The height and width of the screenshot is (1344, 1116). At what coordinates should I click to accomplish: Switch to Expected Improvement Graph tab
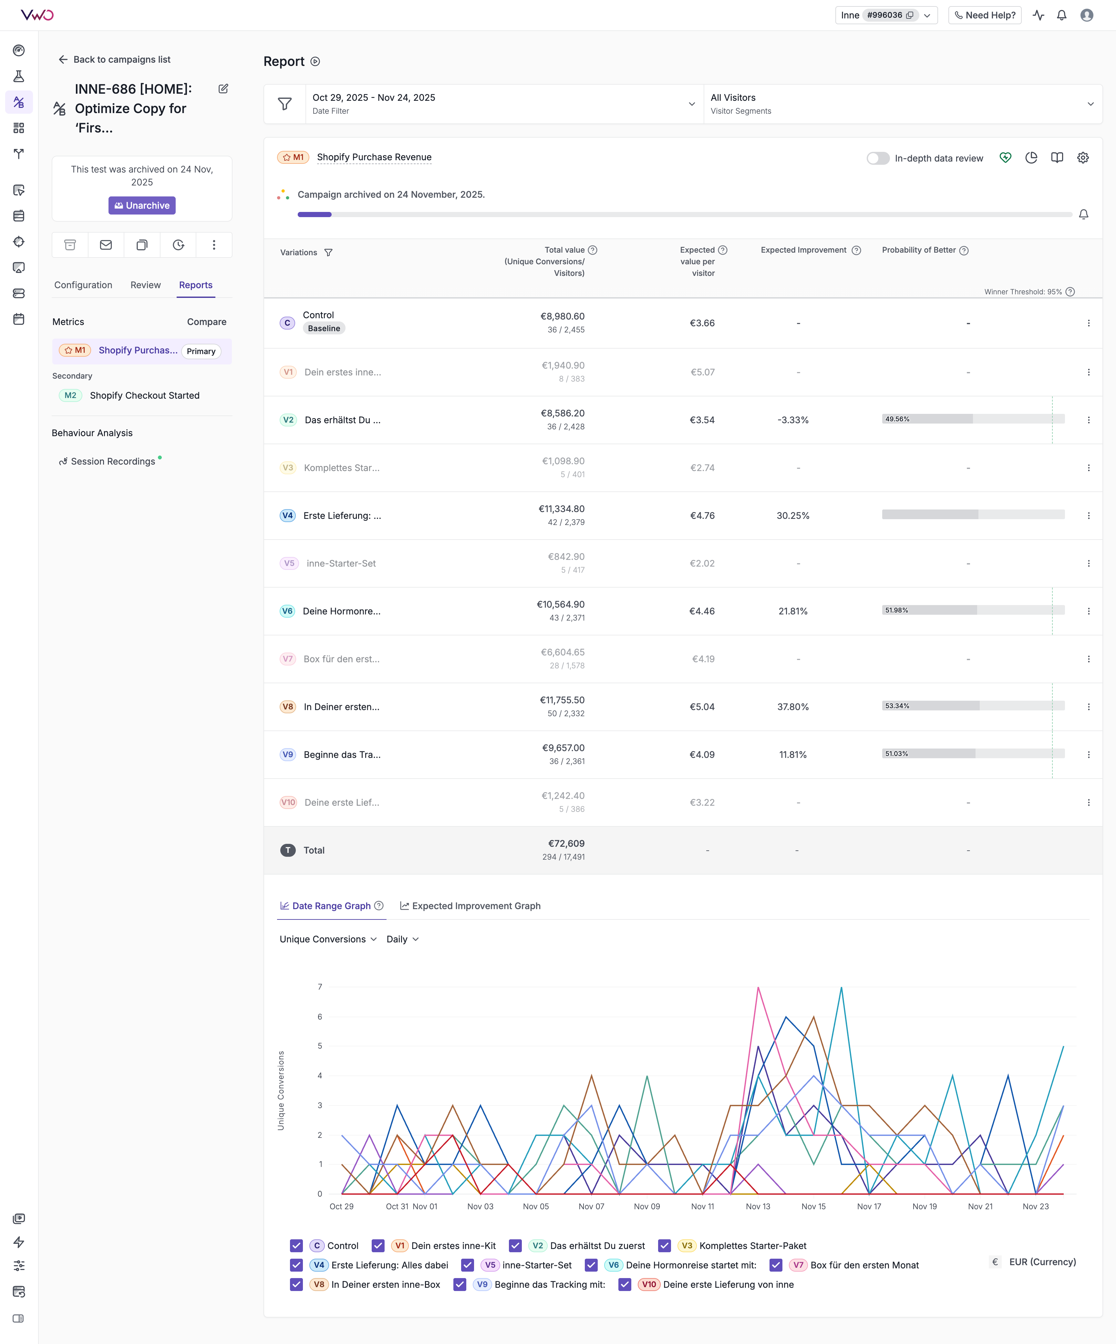[470, 906]
